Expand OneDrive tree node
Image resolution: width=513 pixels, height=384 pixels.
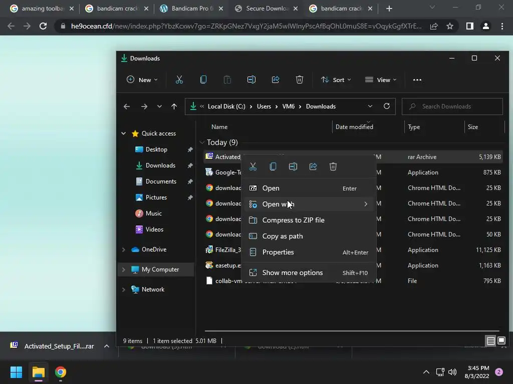coord(124,249)
